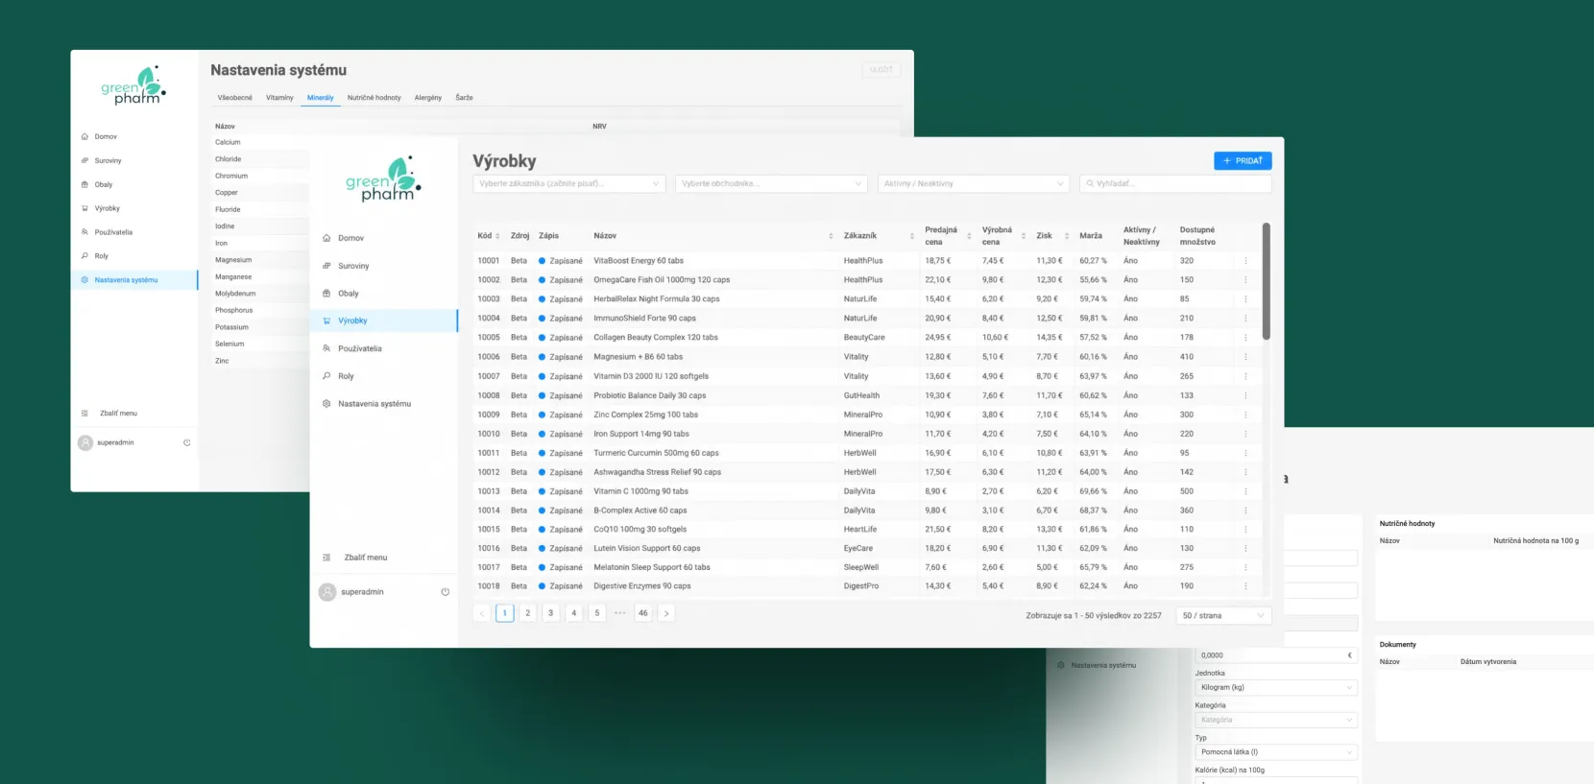The height and width of the screenshot is (784, 1594).
Task: Go to page 2 of results
Action: pyautogui.click(x=527, y=613)
